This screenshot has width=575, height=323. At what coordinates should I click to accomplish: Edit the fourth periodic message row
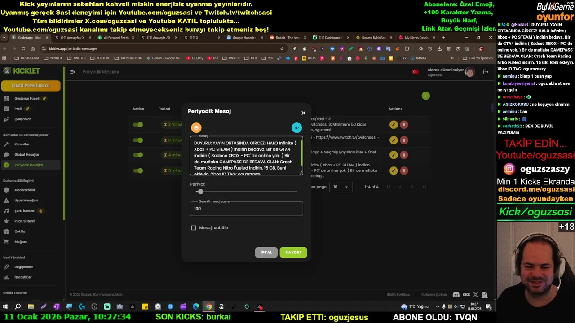point(394,170)
